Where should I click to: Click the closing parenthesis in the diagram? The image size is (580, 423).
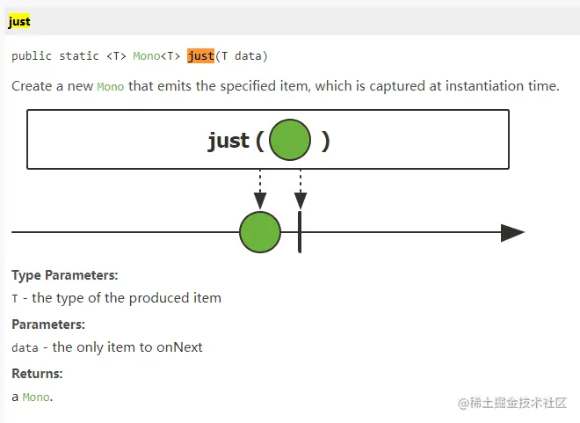tap(325, 141)
